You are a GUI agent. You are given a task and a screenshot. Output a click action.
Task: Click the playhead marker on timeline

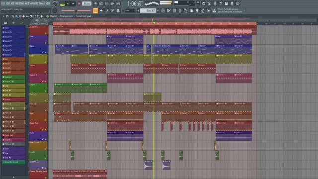tap(154, 23)
